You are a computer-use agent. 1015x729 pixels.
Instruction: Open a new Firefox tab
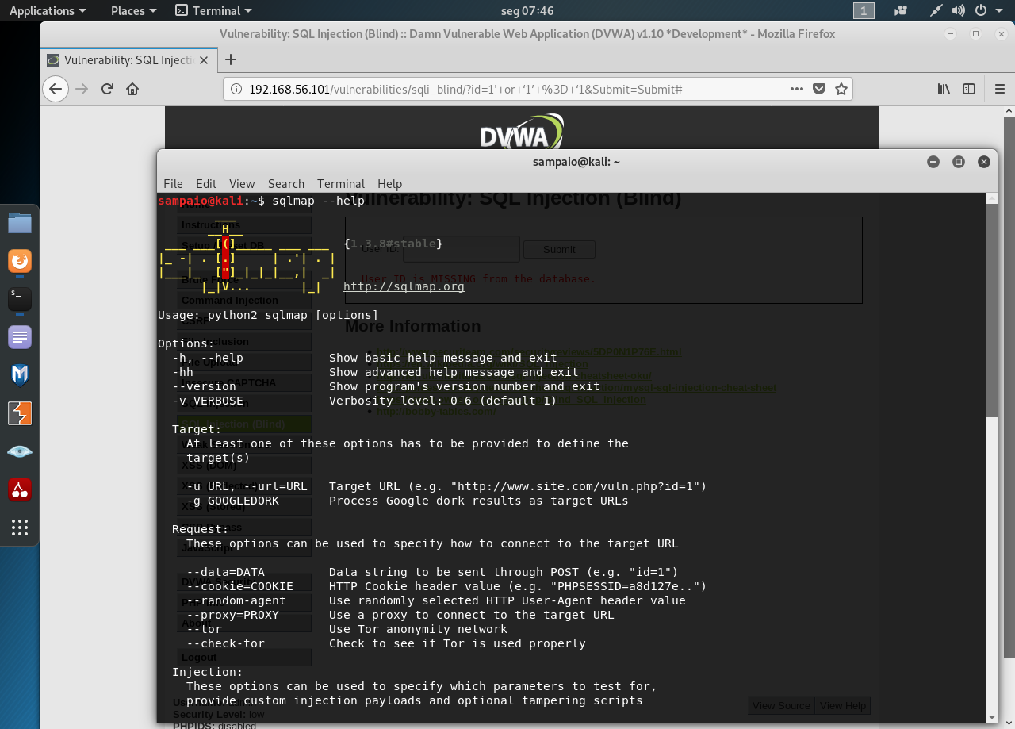click(x=231, y=59)
